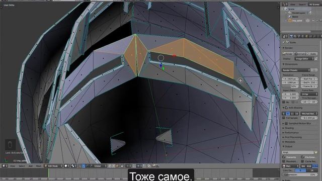Select vertex select mode in header
322x181 pixels.
coord(110,166)
